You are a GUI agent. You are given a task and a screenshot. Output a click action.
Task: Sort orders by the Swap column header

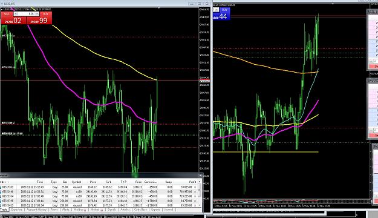click(x=169, y=182)
